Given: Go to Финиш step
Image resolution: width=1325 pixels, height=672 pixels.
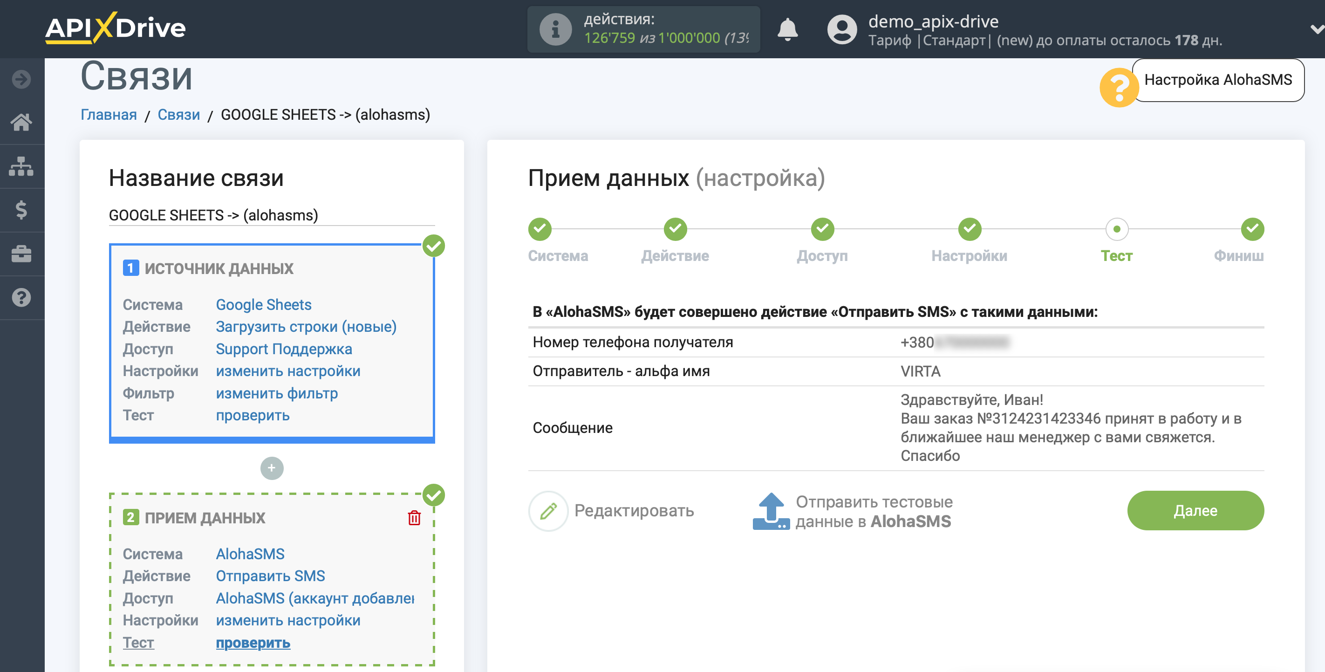Looking at the screenshot, I should [1252, 229].
